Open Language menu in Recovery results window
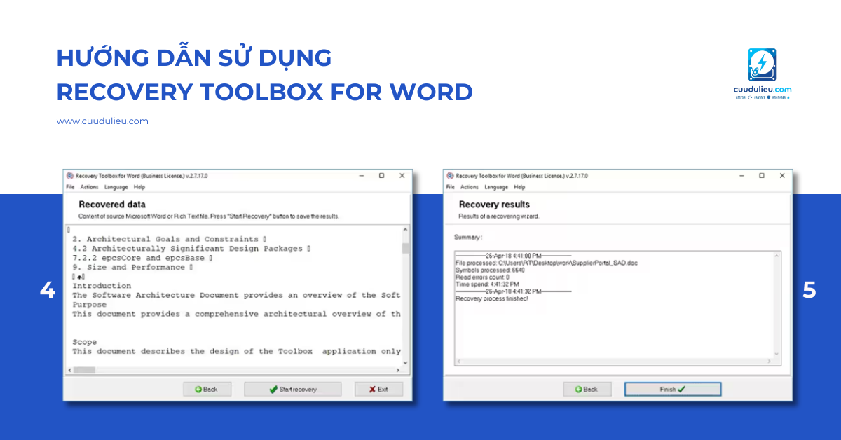 tap(496, 187)
